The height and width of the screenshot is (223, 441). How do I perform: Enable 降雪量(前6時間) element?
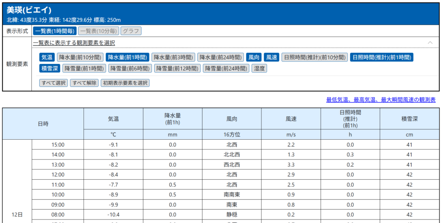(x=130, y=68)
